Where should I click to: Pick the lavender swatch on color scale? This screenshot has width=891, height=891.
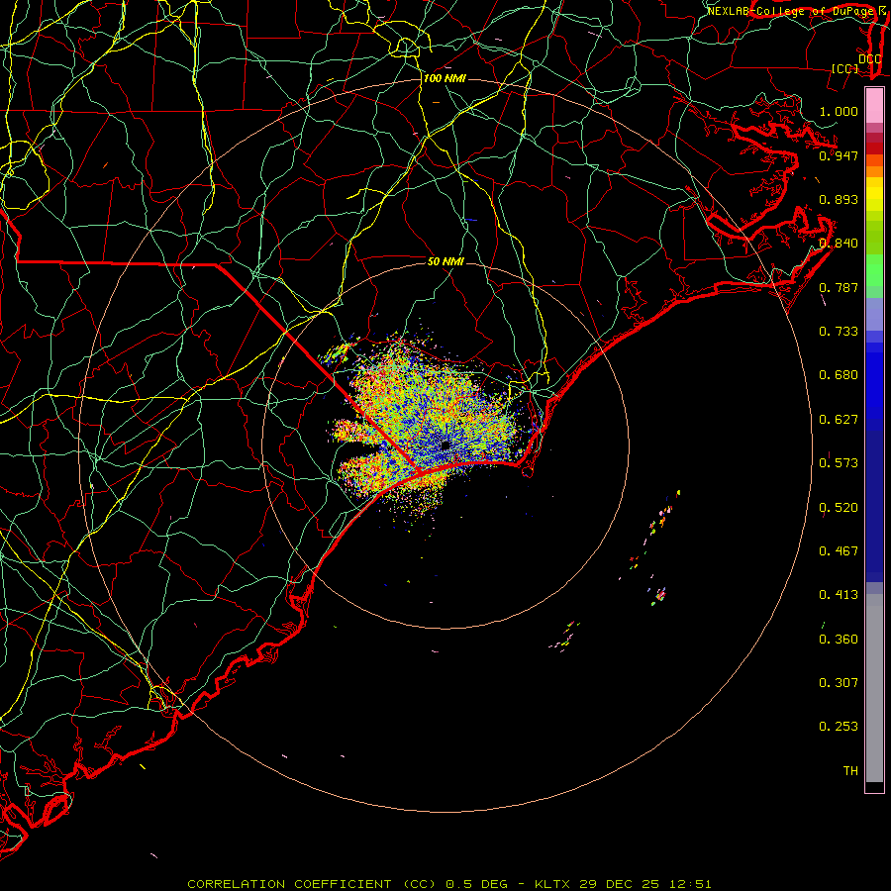[874, 315]
